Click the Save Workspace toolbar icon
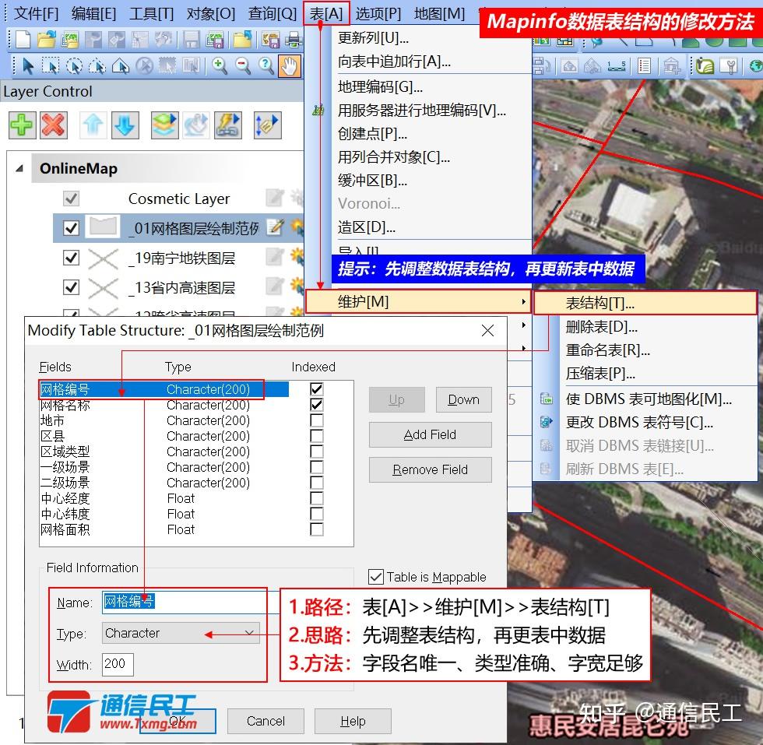The height and width of the screenshot is (745, 763). click(x=214, y=40)
